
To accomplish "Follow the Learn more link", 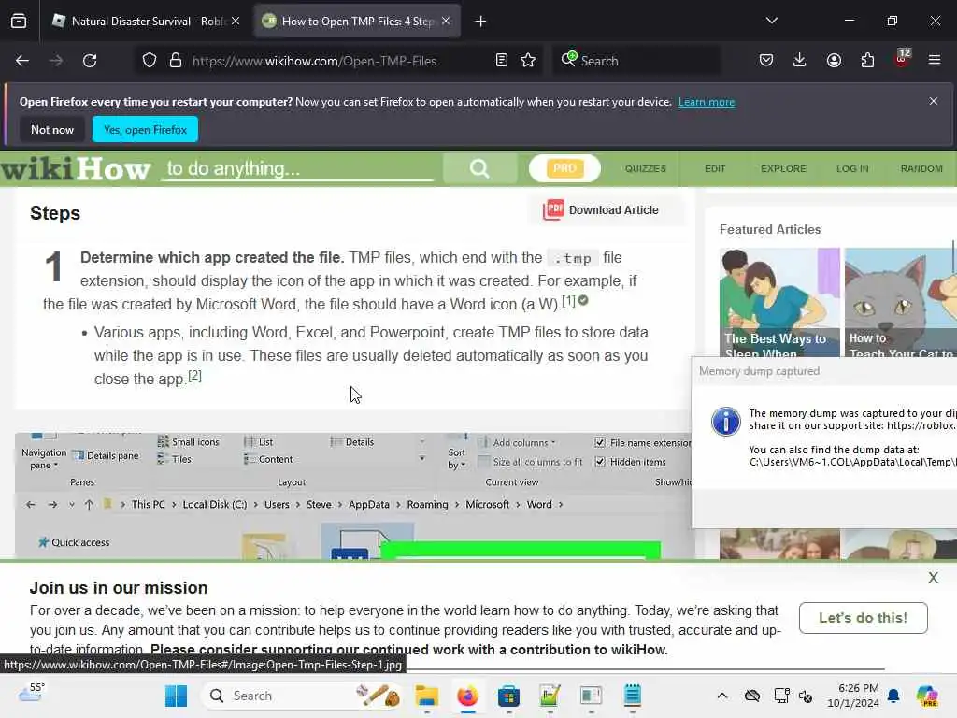I will click(x=707, y=102).
